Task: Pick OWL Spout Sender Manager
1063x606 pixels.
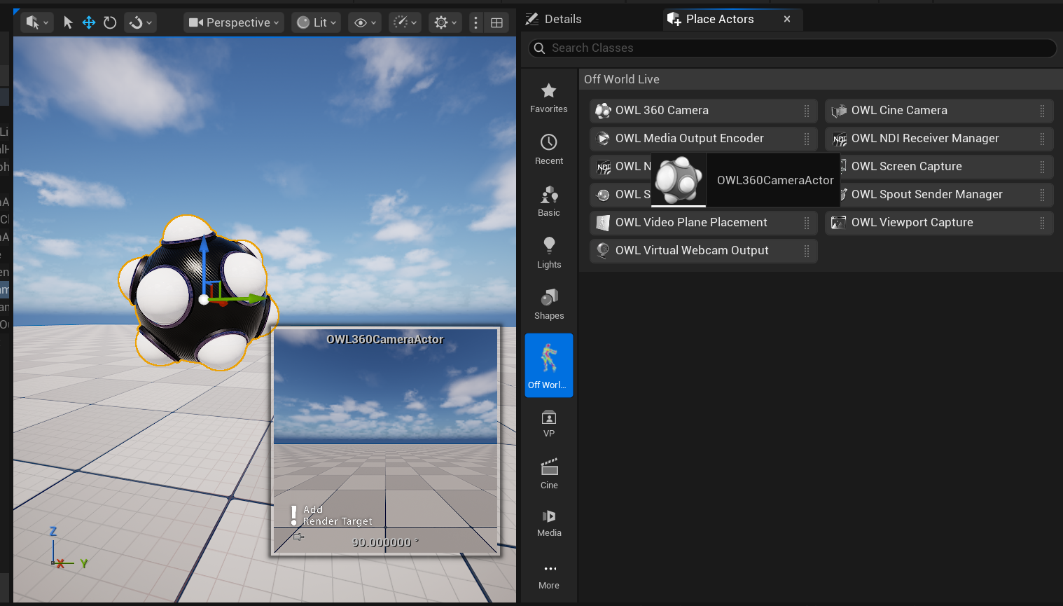Action: tap(946, 194)
